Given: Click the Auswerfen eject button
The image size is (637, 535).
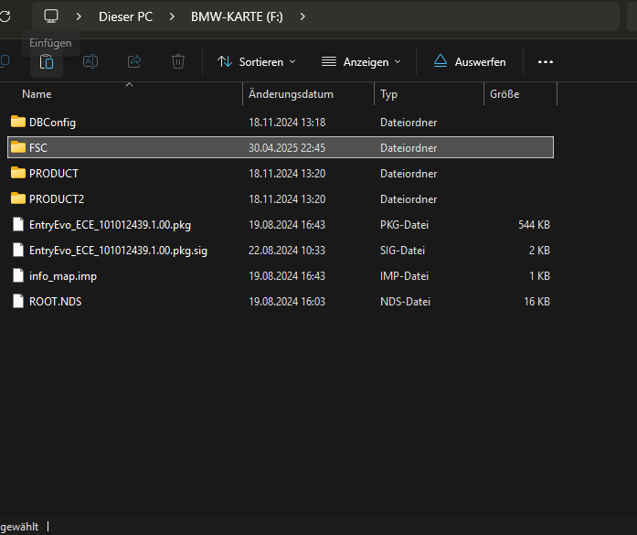Looking at the screenshot, I should pos(470,62).
